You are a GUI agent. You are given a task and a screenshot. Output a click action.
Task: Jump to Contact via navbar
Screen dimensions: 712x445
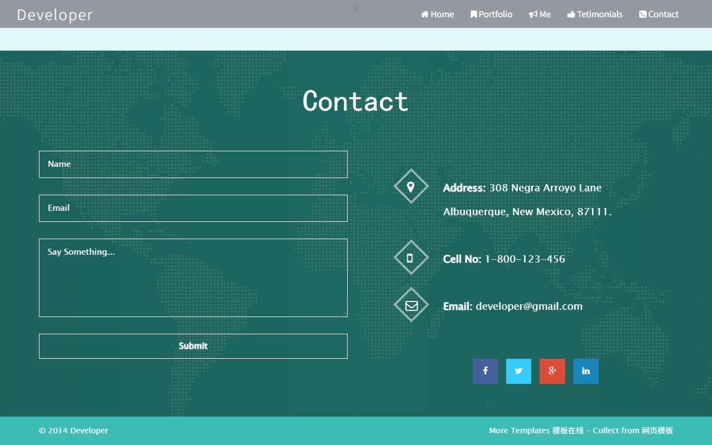pyautogui.click(x=659, y=14)
